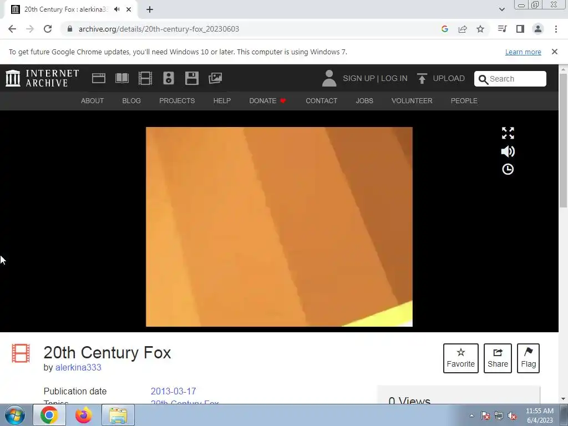Open the Chrome profile avatar
The image size is (568, 426).
[538, 29]
